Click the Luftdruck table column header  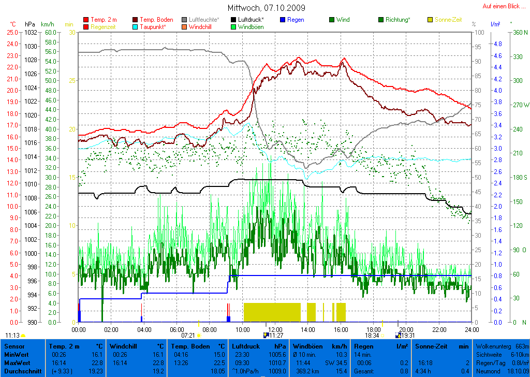pos(259,345)
